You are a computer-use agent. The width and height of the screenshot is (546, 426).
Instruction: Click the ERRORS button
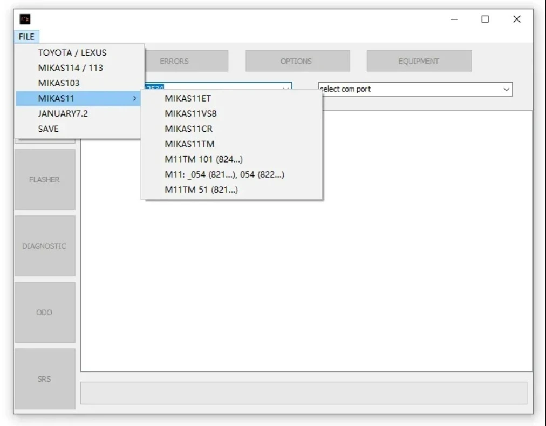click(186, 61)
